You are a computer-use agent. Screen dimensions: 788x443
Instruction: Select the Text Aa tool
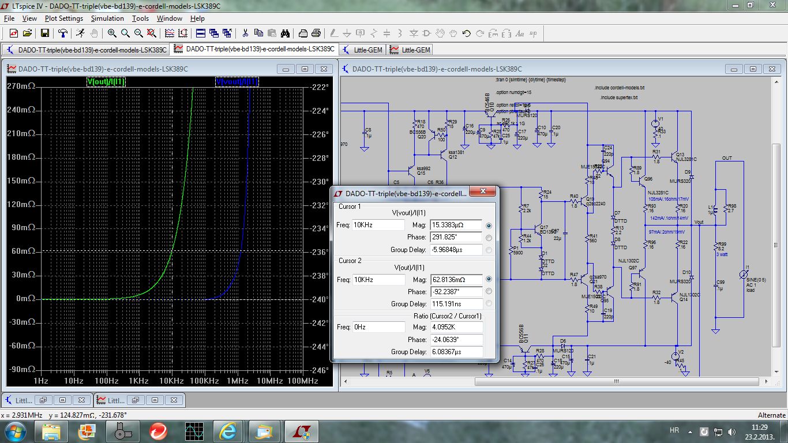[520, 33]
